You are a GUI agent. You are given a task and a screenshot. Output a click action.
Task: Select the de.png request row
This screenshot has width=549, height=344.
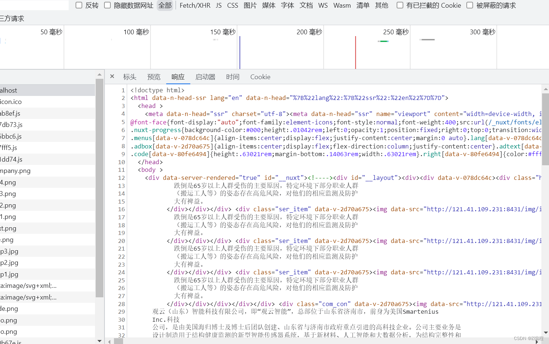[47, 309]
